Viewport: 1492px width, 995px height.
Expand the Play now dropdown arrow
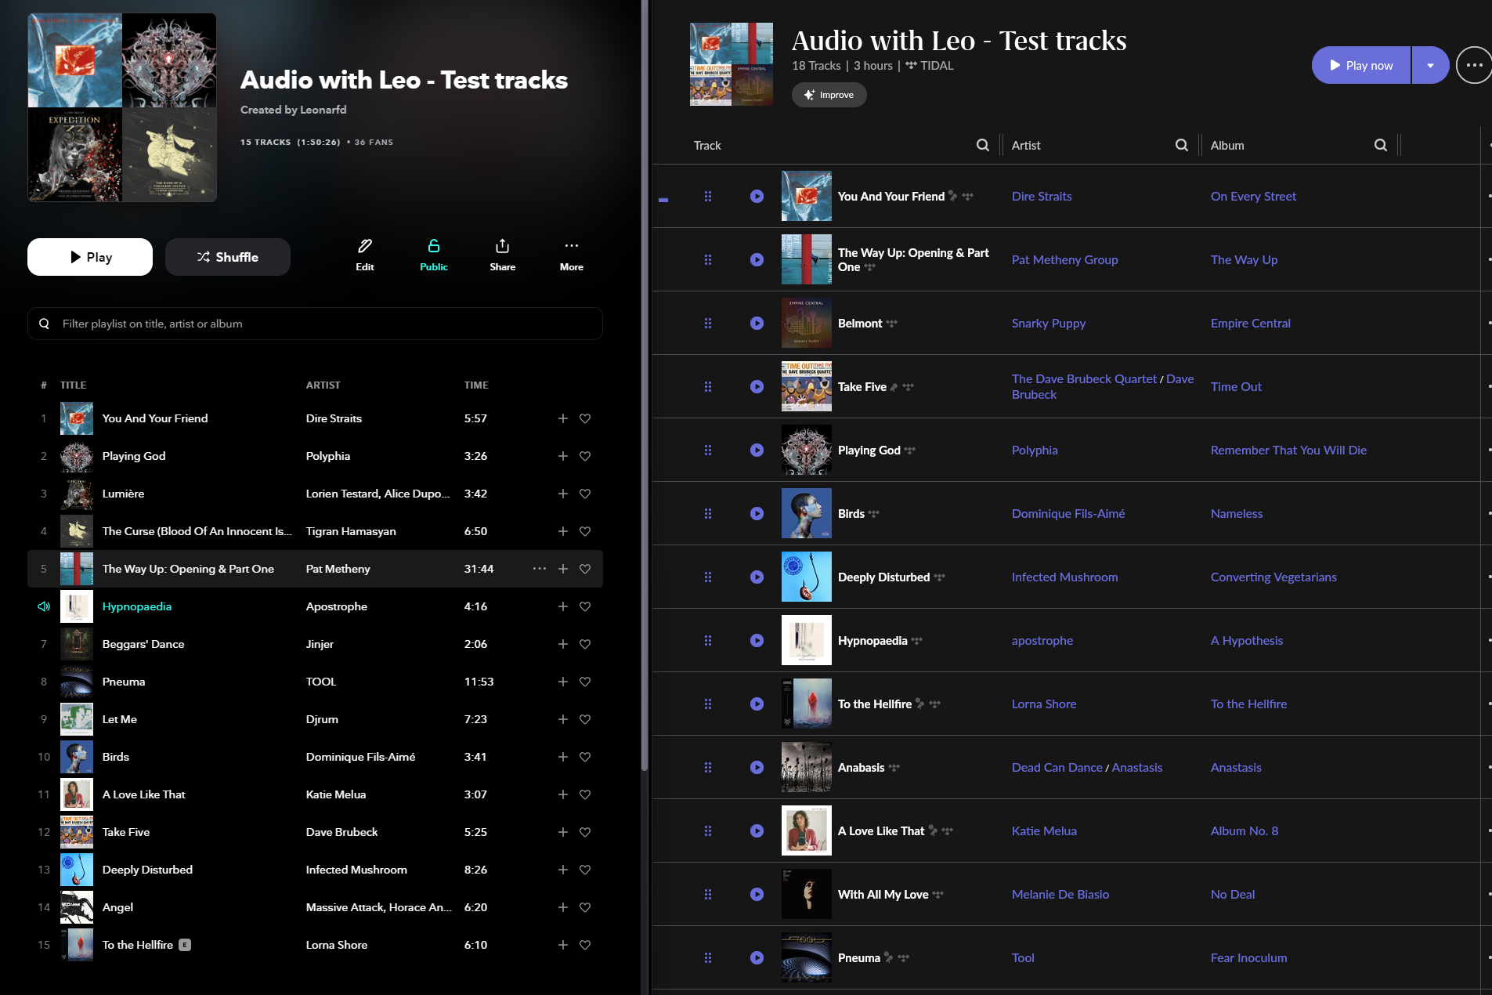[x=1430, y=66]
